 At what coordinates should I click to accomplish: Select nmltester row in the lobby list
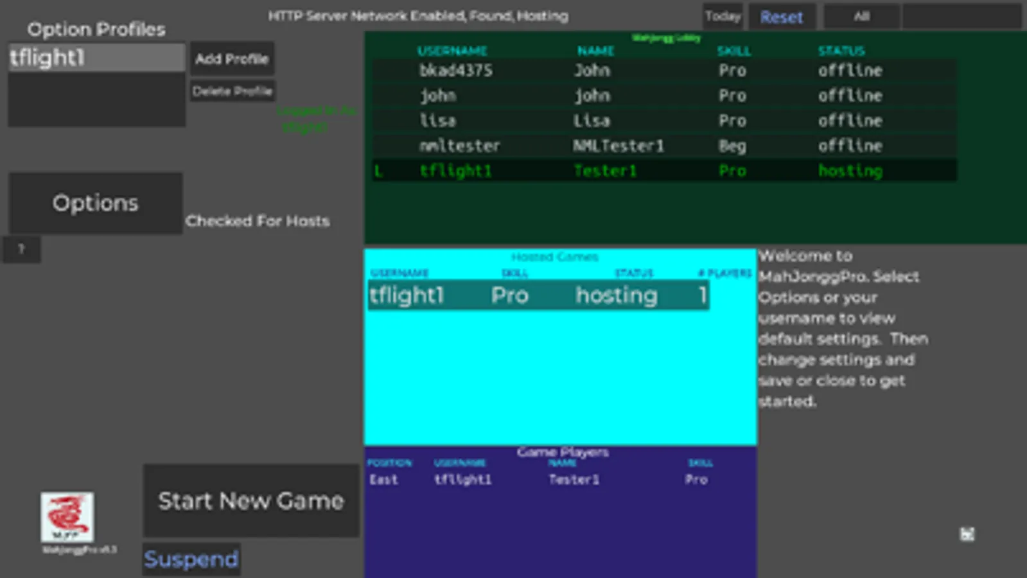[x=665, y=145]
